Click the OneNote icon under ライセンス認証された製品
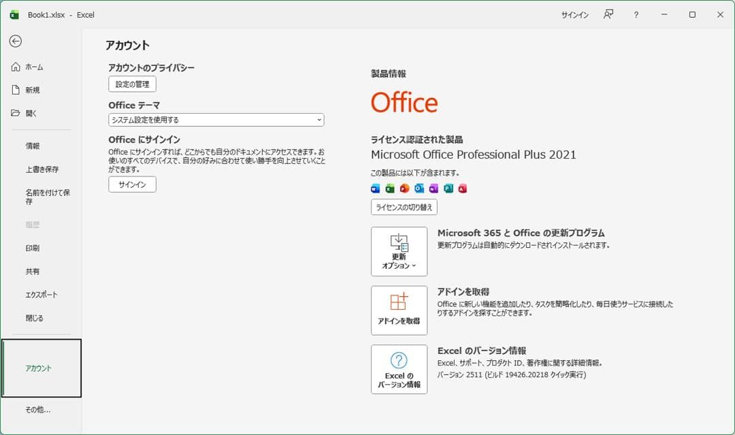 434,188
